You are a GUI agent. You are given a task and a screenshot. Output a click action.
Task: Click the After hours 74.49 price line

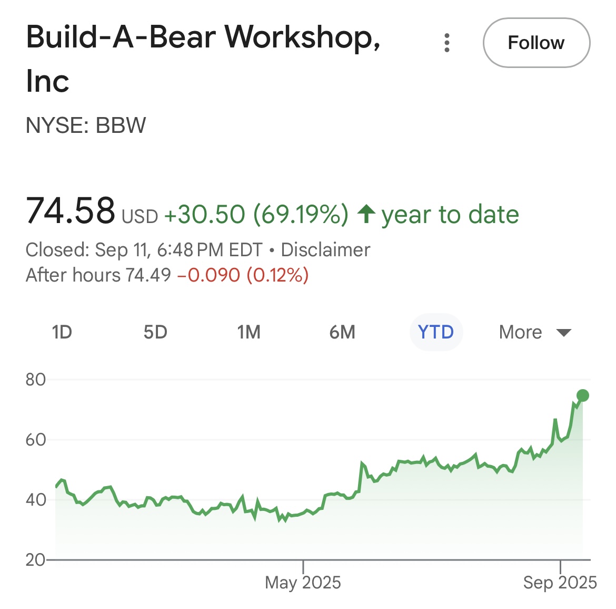point(167,275)
